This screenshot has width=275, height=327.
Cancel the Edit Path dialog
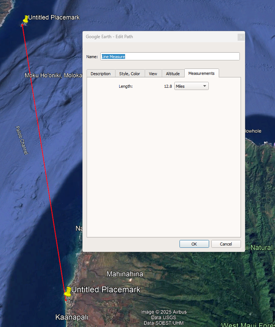point(226,244)
